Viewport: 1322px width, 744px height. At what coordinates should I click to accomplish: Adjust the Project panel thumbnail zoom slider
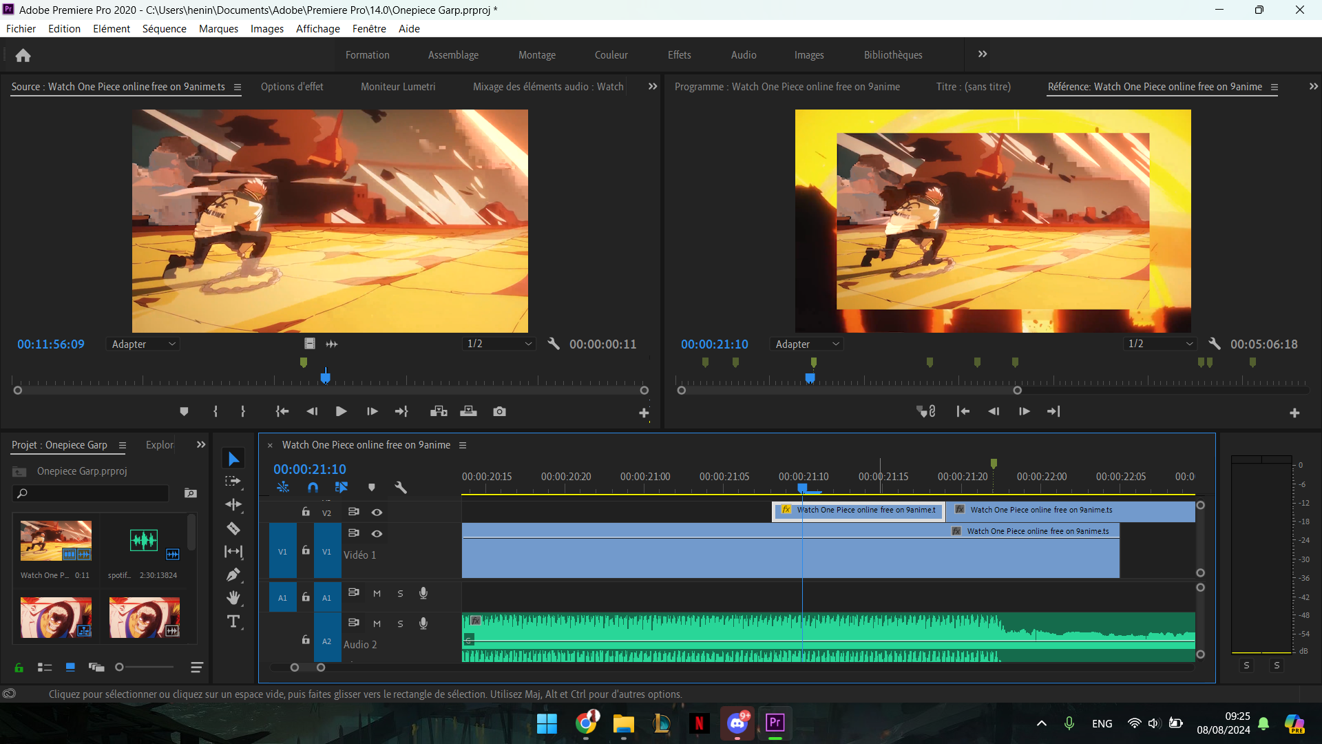pyautogui.click(x=119, y=667)
